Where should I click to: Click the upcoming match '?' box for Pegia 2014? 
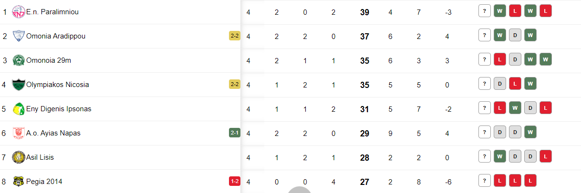tap(485, 181)
